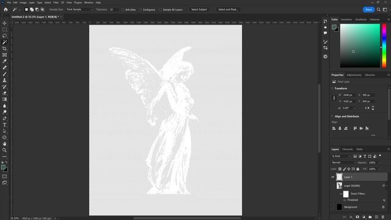The image size is (391, 220).
Task: Select the Hand tool
Action: [4, 144]
